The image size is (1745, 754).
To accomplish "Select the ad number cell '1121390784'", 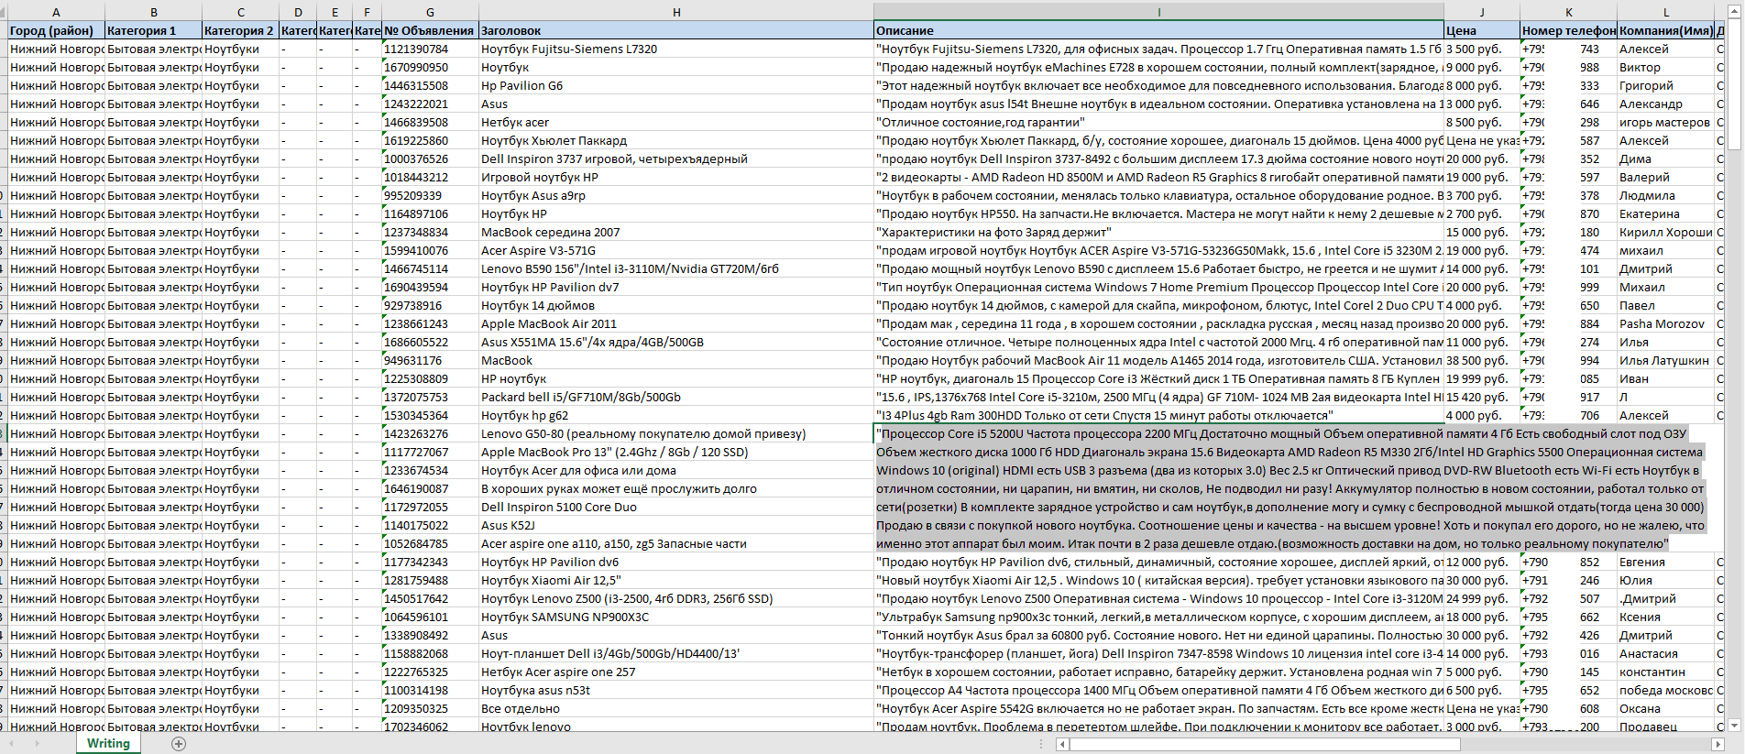I will click(x=430, y=49).
